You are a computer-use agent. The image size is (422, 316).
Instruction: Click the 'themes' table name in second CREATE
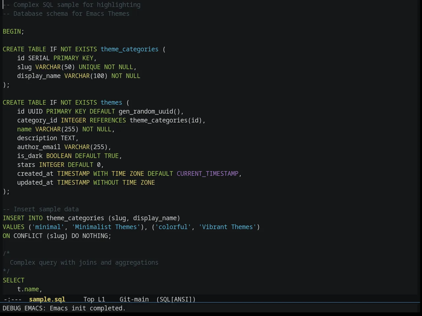tap(111, 102)
